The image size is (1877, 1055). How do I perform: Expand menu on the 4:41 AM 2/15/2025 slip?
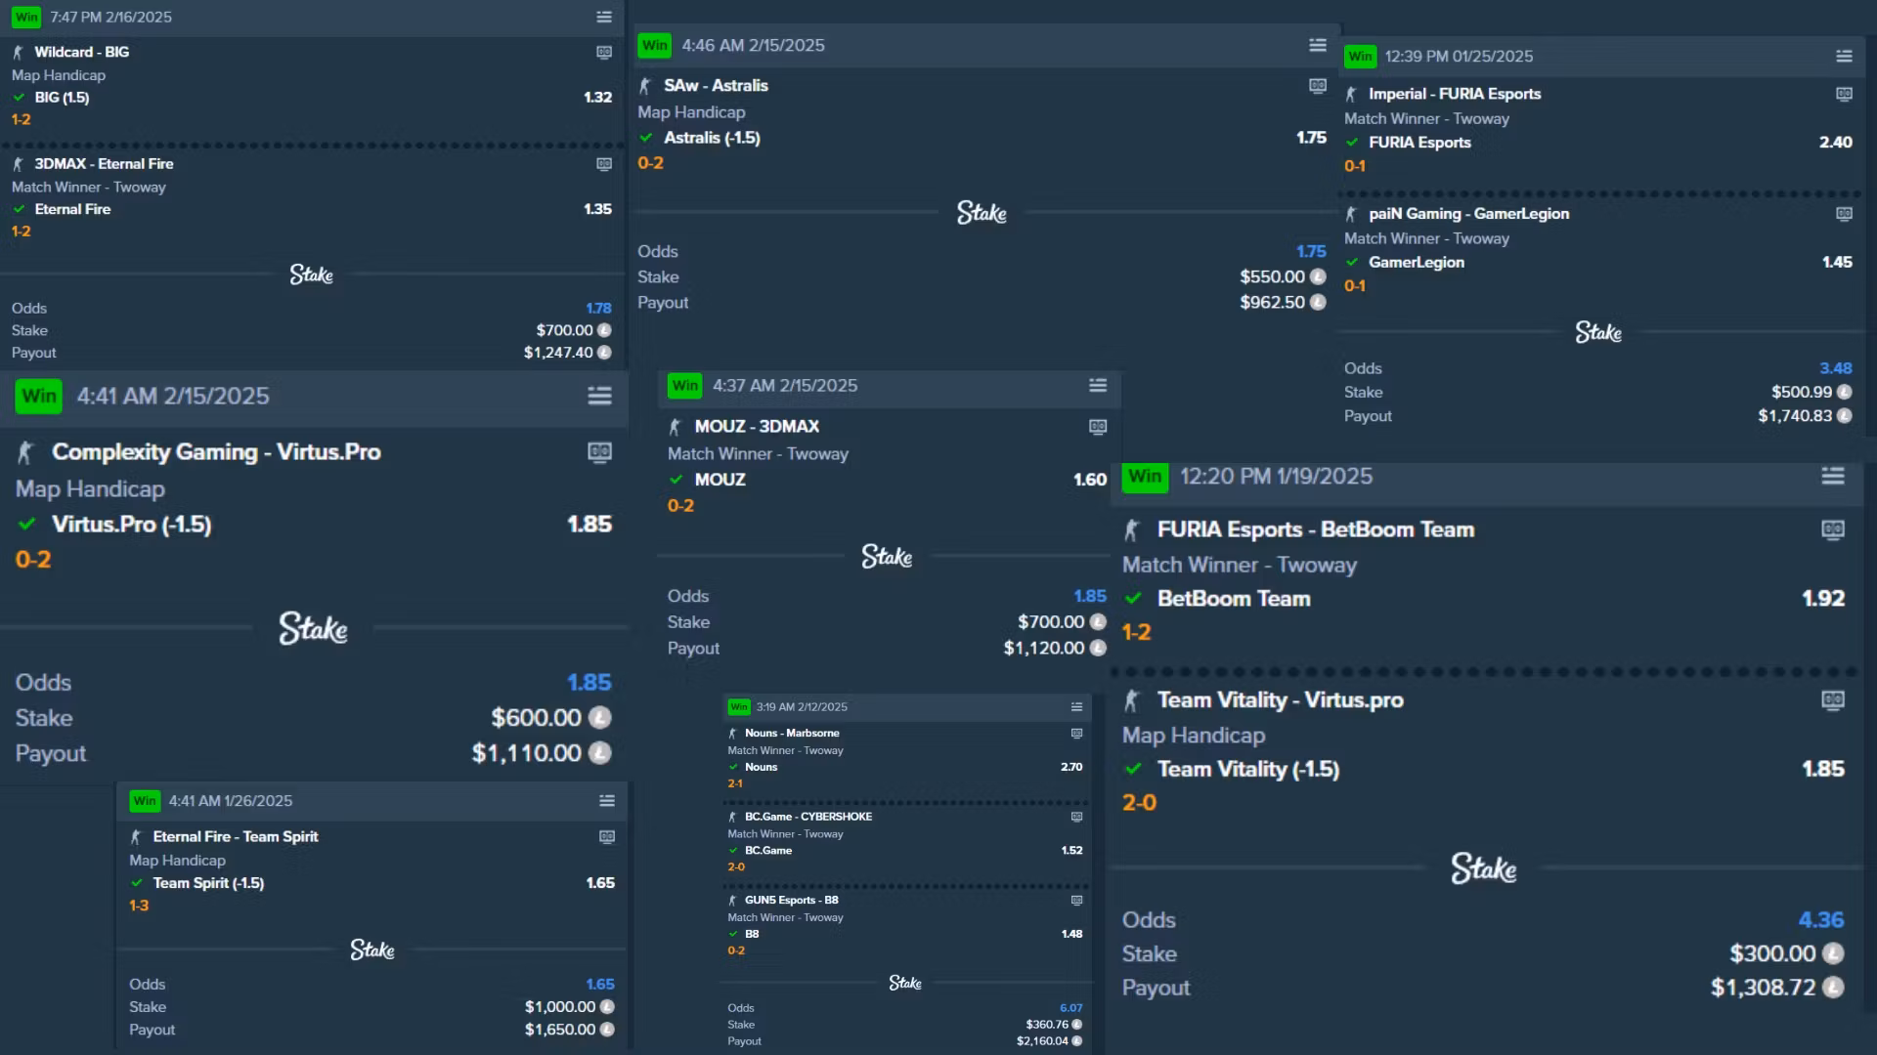(599, 396)
